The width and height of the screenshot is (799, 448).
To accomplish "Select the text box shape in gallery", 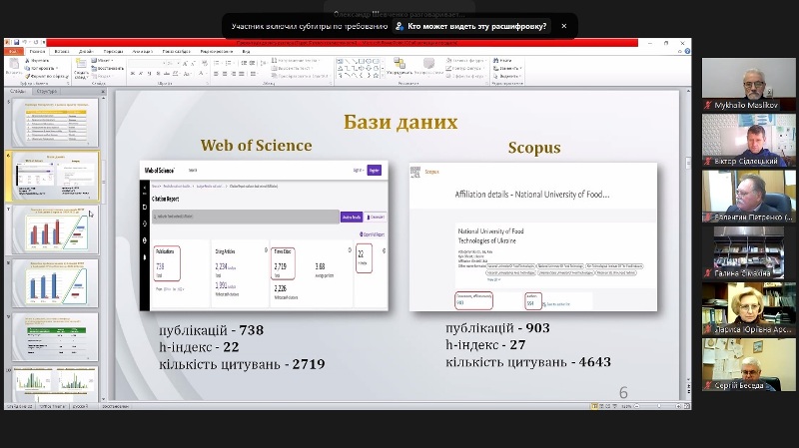I will coord(340,61).
